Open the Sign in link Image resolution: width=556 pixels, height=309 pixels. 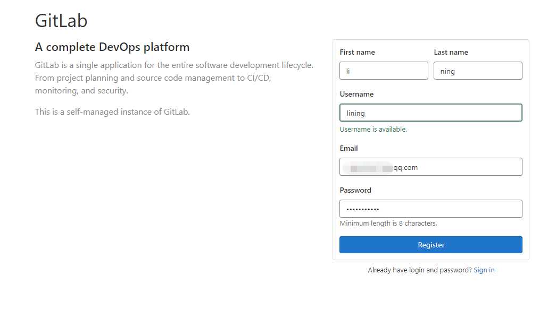point(484,270)
